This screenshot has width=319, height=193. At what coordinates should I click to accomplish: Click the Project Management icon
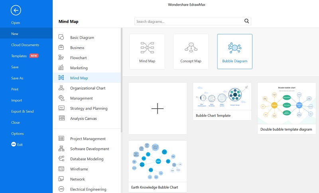61,138
